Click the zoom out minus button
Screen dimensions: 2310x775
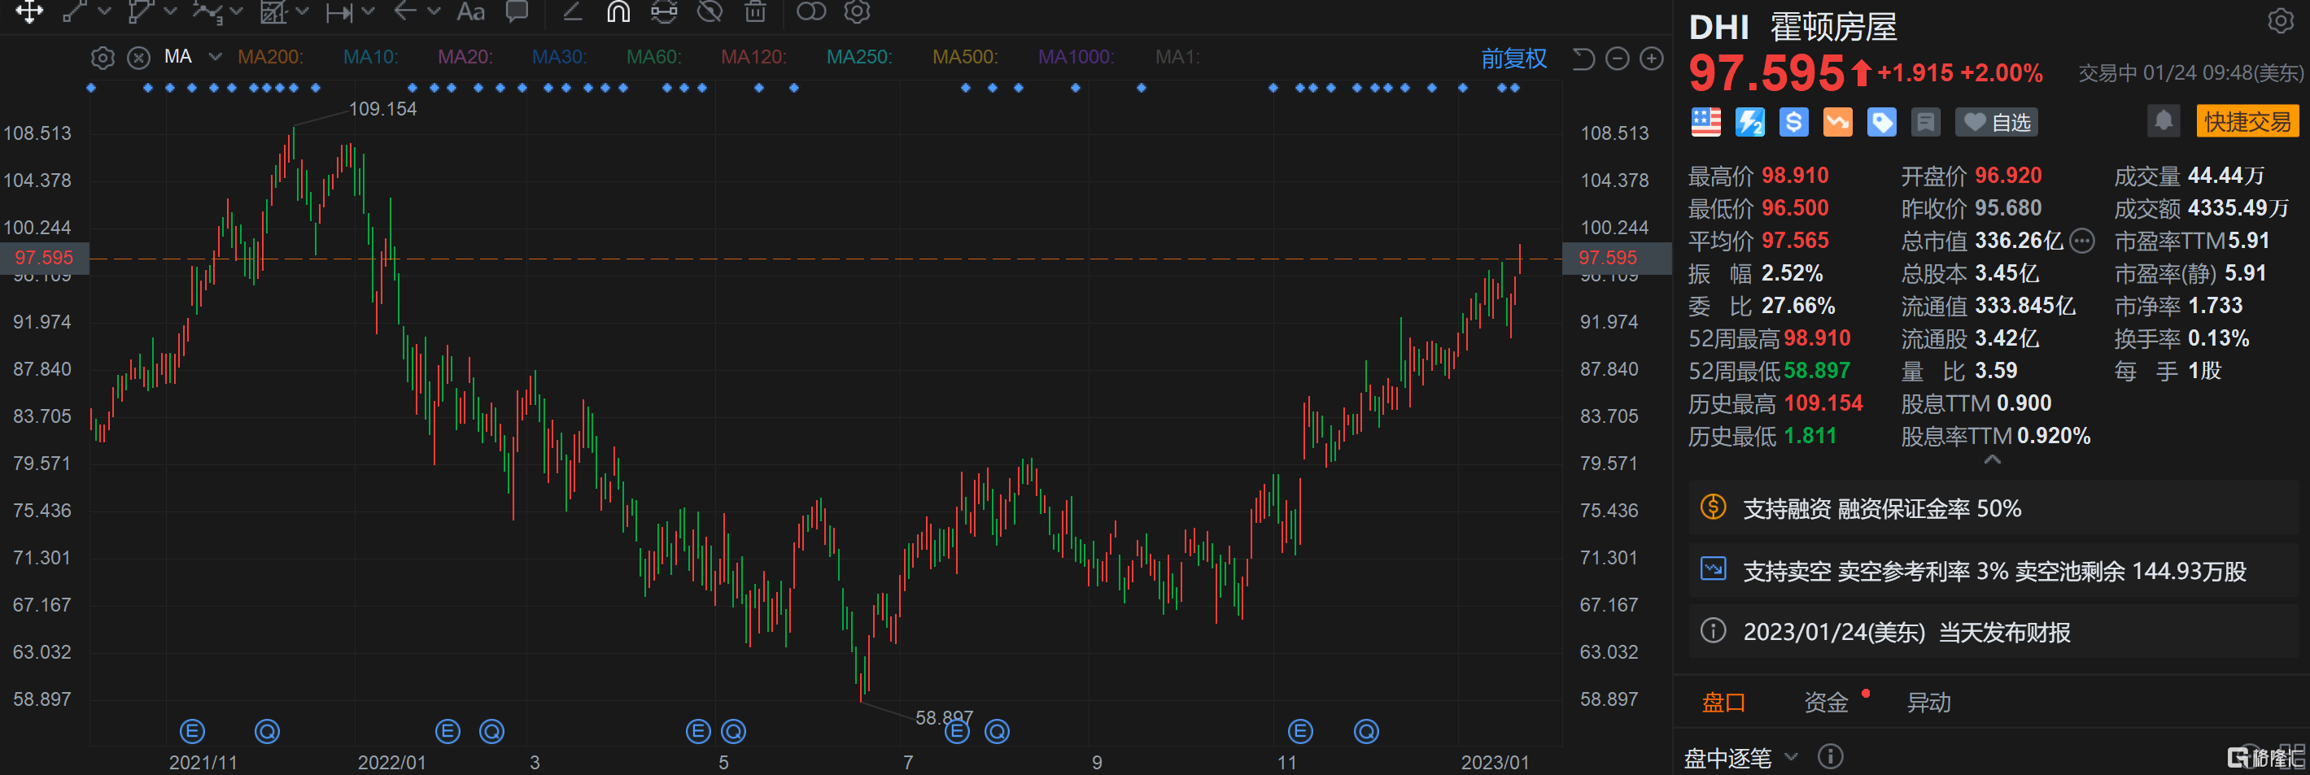[1617, 59]
